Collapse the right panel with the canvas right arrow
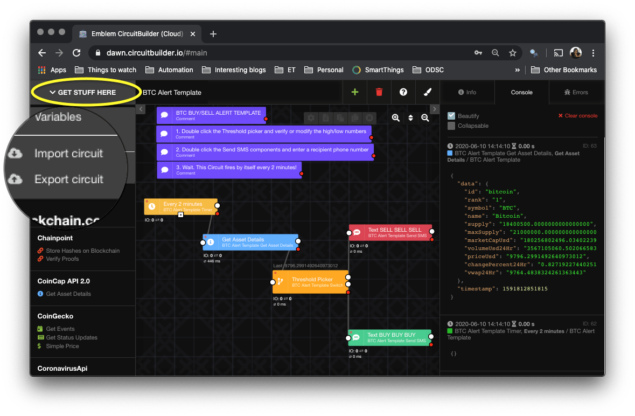This screenshot has width=635, height=416. [434, 109]
